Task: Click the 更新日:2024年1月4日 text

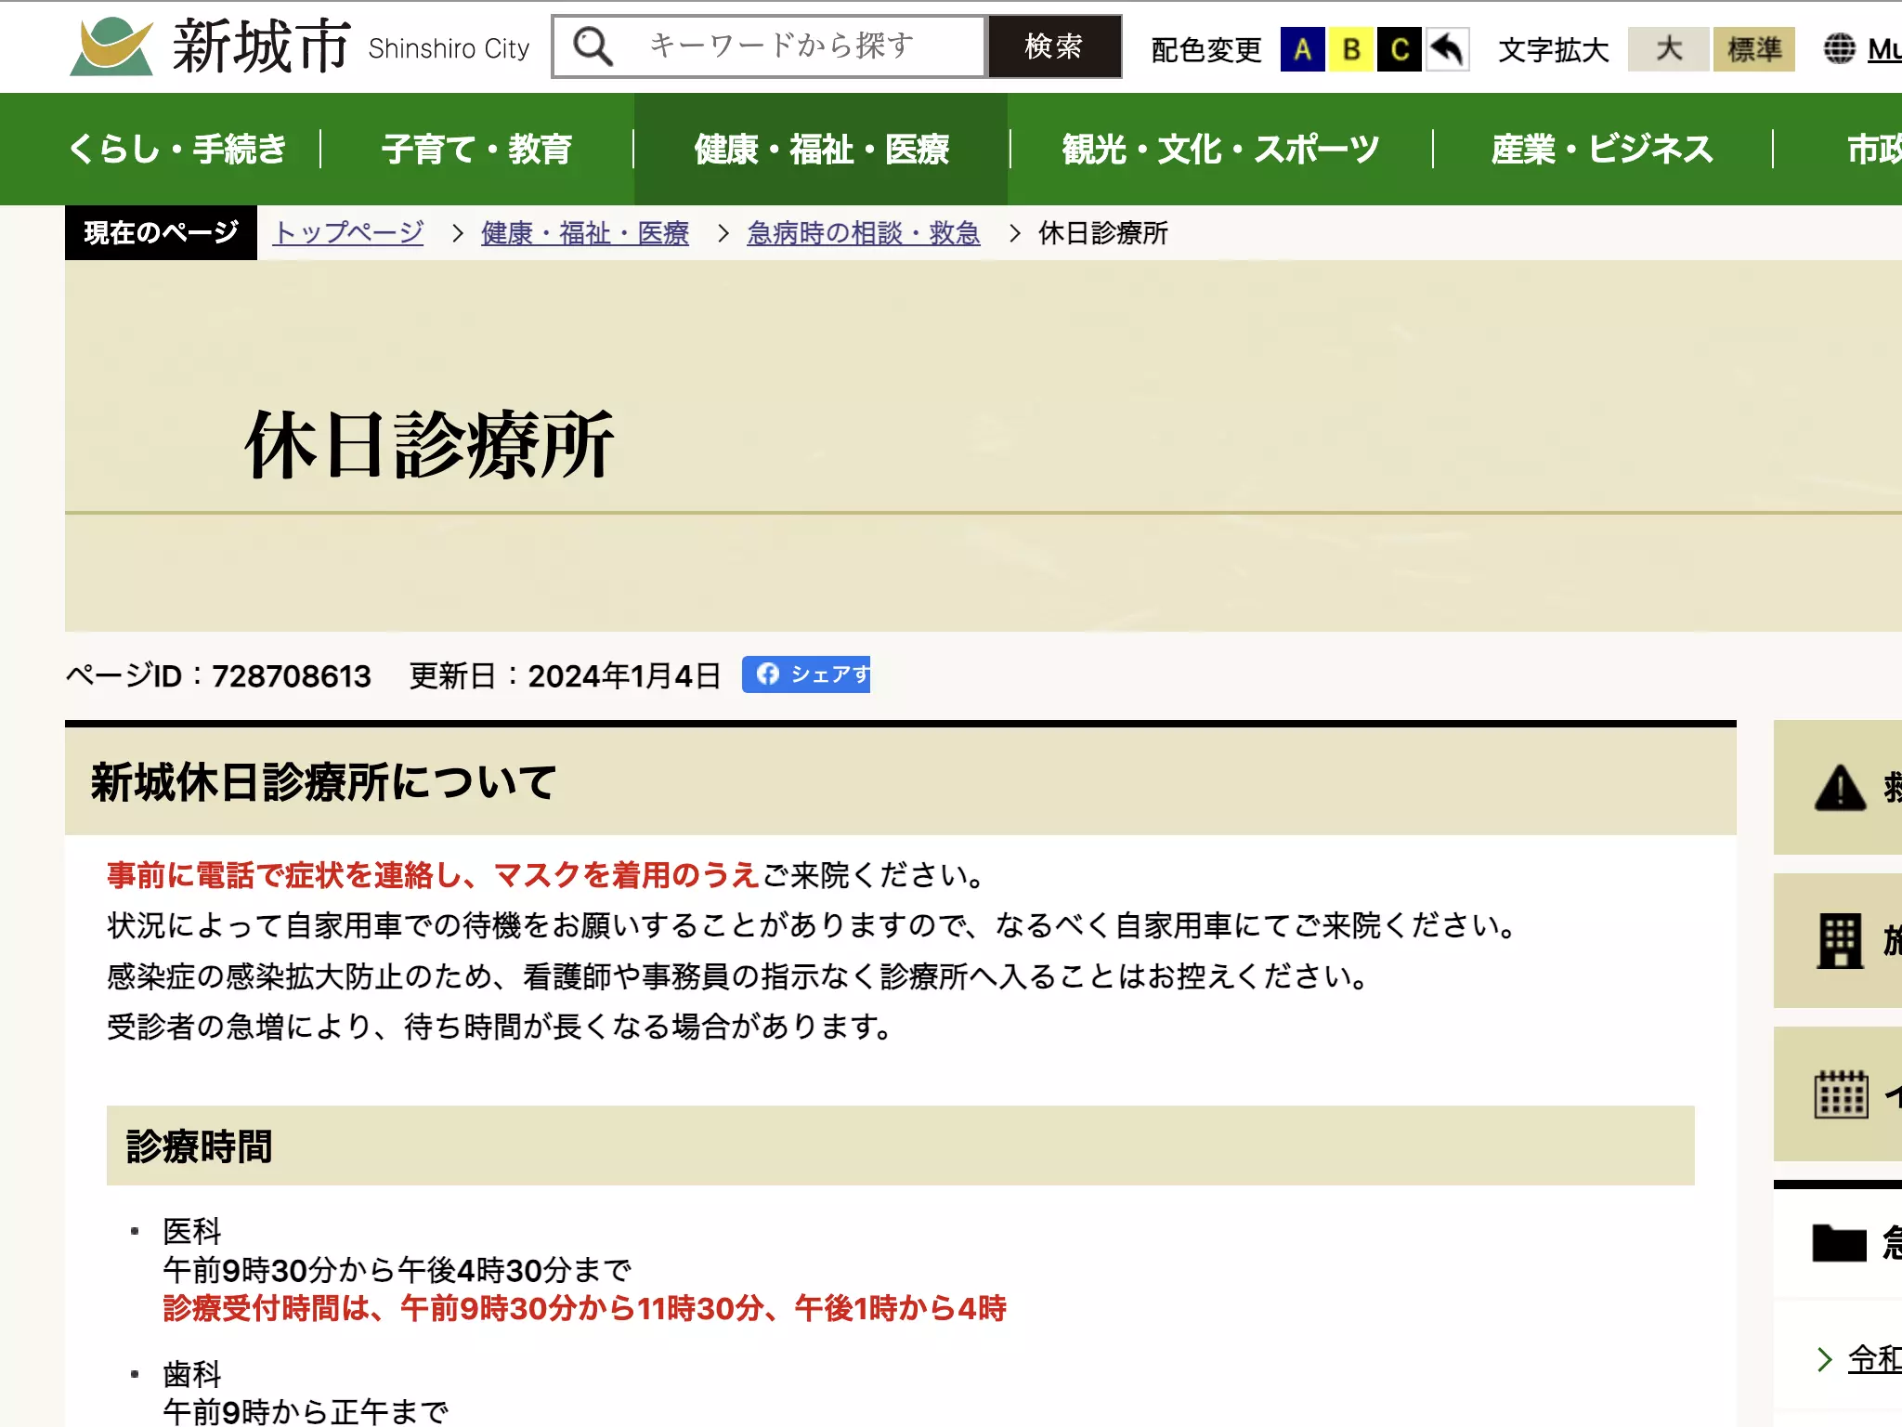Action: coord(565,675)
